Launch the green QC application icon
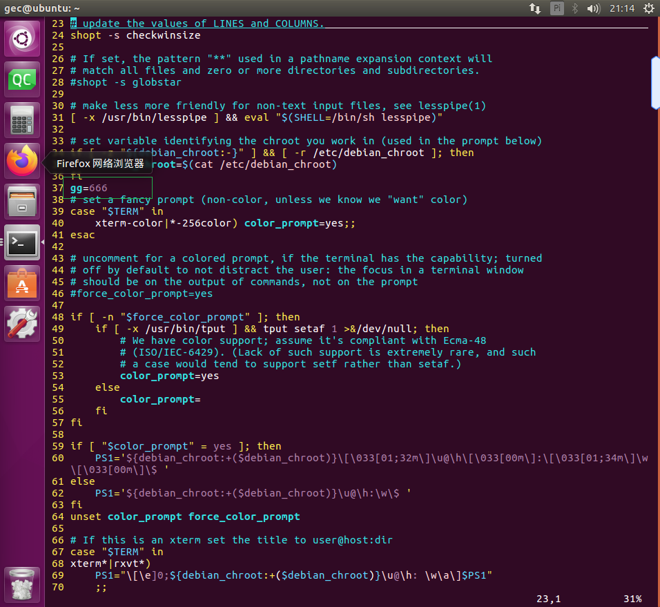Image resolution: width=660 pixels, height=607 pixels. 22,79
